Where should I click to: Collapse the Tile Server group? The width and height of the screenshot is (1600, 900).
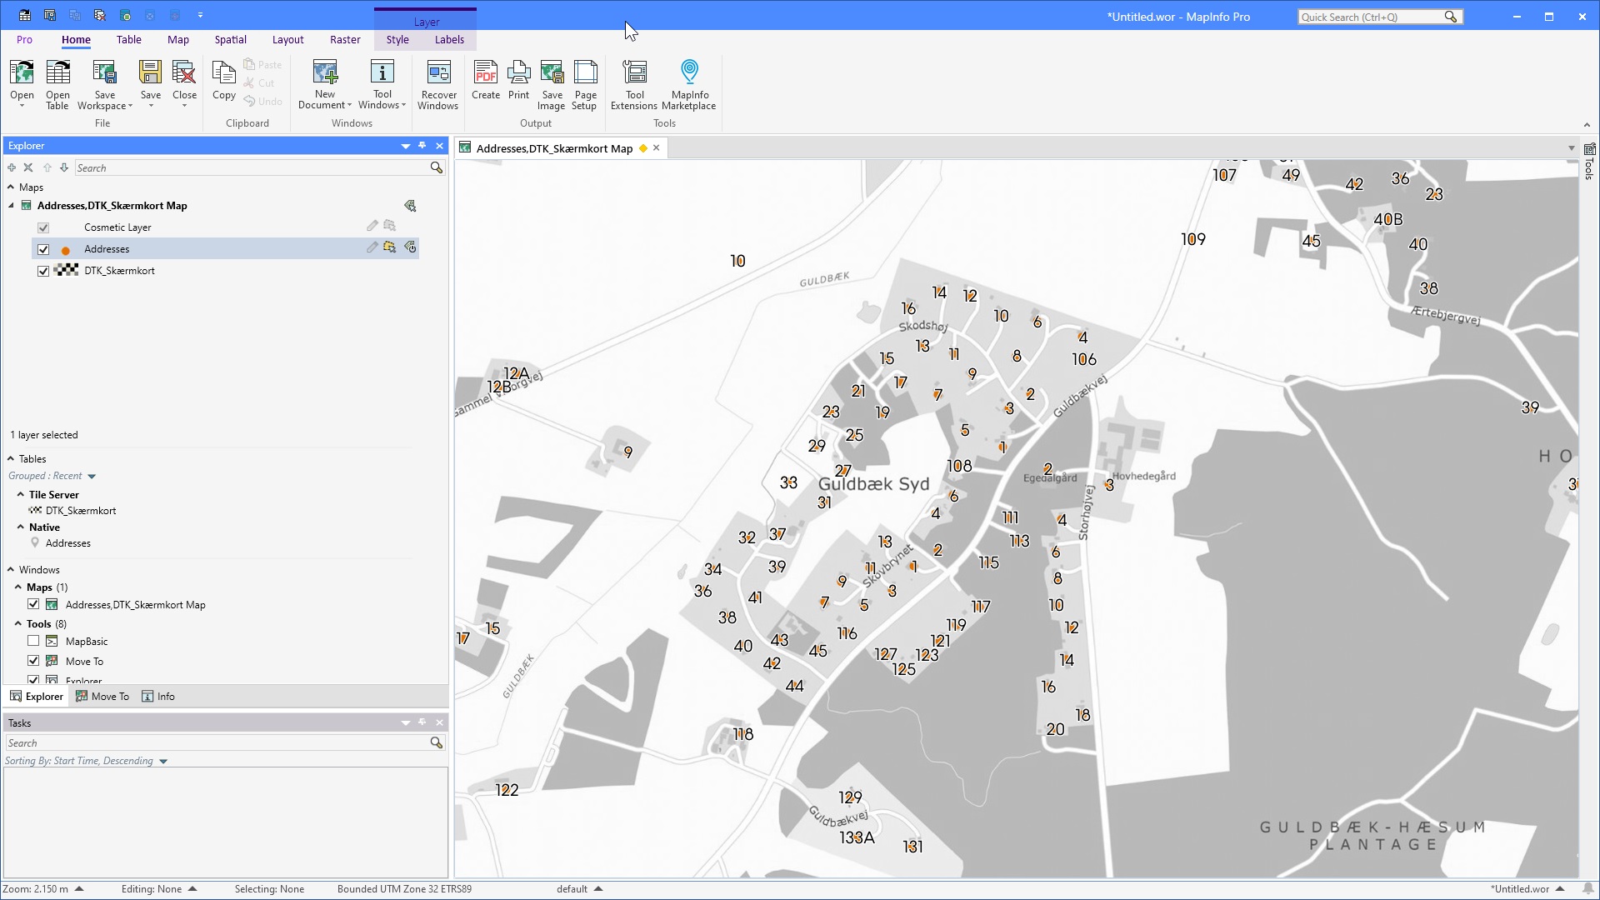pos(21,494)
